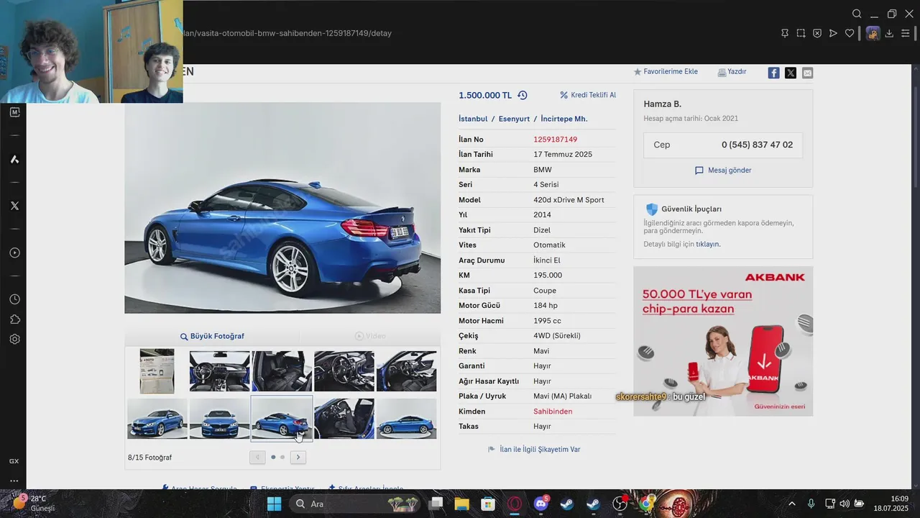Viewport: 920px width, 518px height.
Task: View price history clock icon
Action: (523, 95)
